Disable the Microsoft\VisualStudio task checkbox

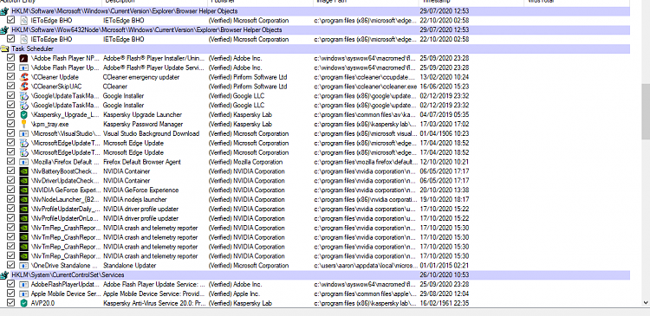(x=11, y=134)
